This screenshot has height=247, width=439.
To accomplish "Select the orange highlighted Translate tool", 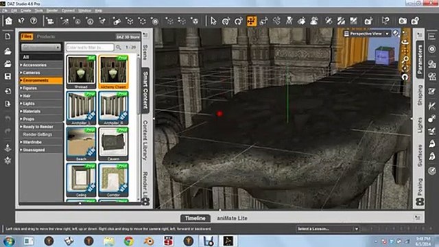I will pos(252,21).
